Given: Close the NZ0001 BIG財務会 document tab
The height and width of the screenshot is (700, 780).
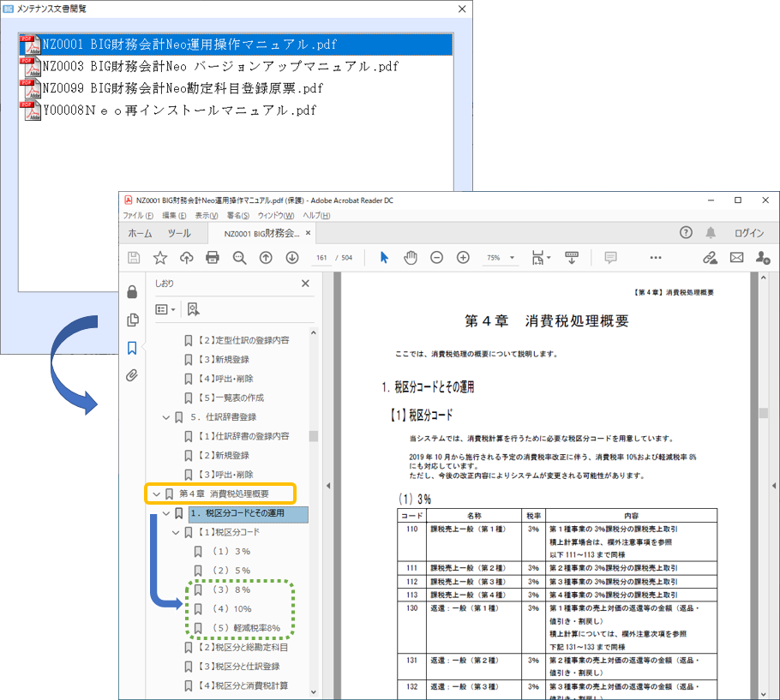Looking at the screenshot, I should 308,233.
